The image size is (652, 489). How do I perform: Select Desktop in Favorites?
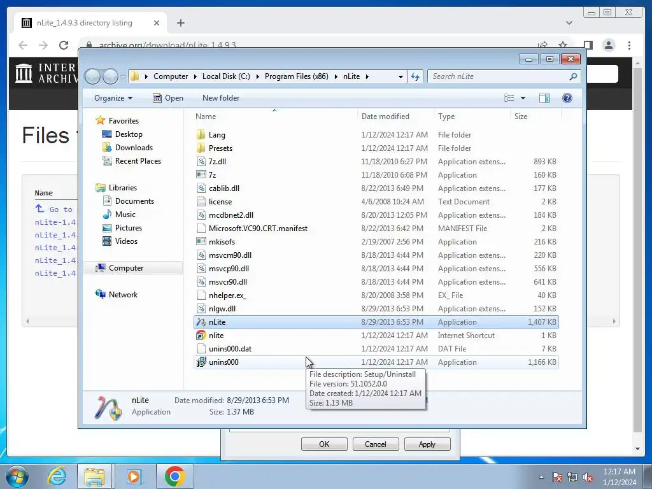pyautogui.click(x=129, y=134)
